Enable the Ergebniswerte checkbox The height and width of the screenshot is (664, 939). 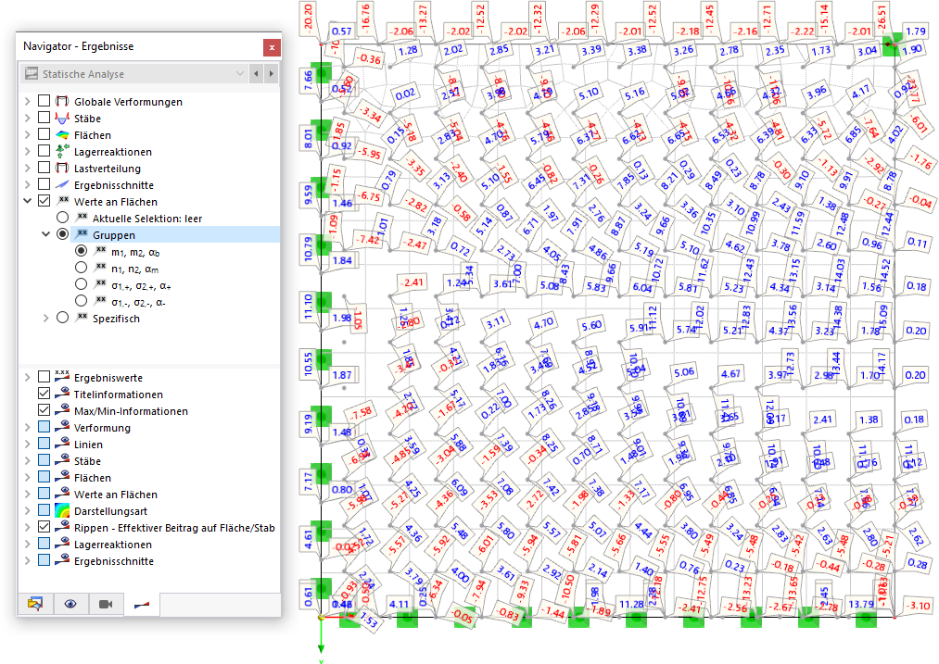point(44,377)
